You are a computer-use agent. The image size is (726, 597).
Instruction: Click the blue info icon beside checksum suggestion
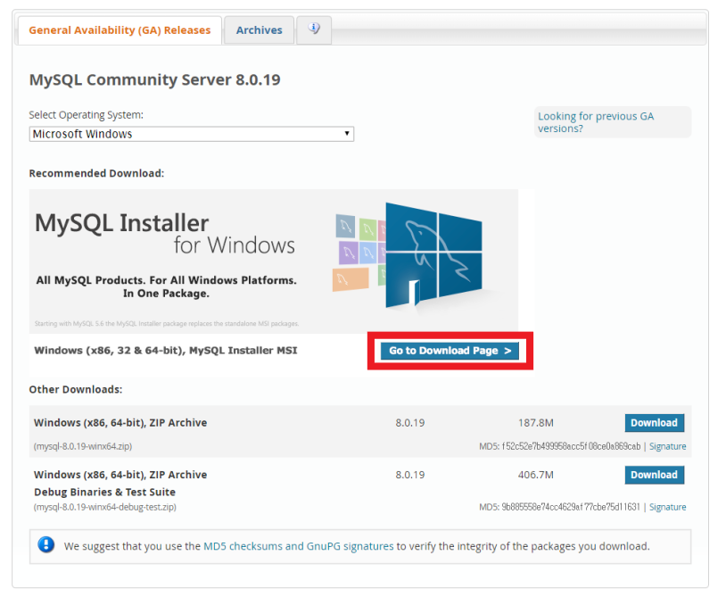tap(46, 545)
